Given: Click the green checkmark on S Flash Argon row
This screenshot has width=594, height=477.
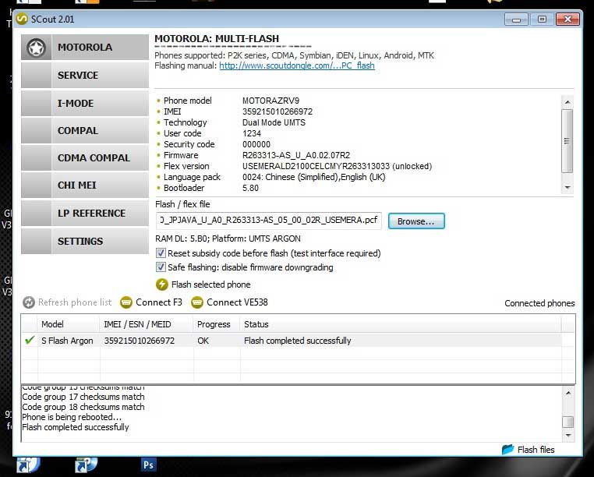Looking at the screenshot, I should tap(30, 340).
